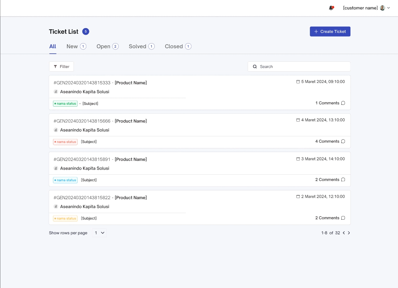Expand the rows per page dropdown
This screenshot has height=288, width=398.
pyautogui.click(x=99, y=233)
